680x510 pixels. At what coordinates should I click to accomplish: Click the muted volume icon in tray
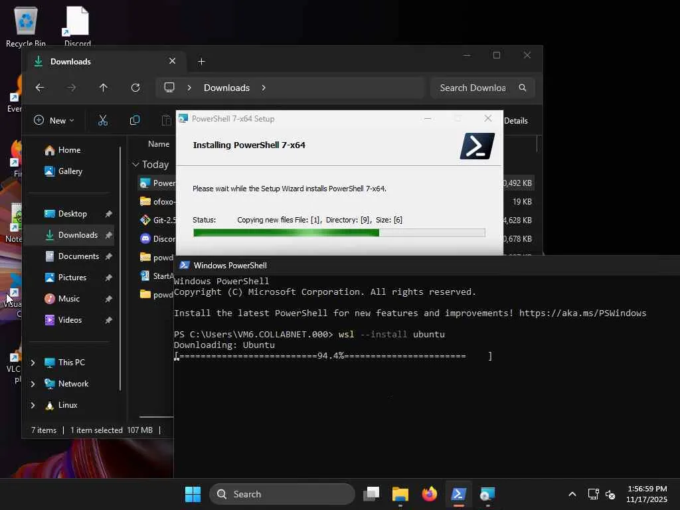610,494
